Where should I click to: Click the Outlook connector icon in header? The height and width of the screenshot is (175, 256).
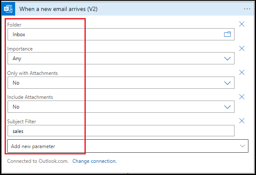(8, 9)
